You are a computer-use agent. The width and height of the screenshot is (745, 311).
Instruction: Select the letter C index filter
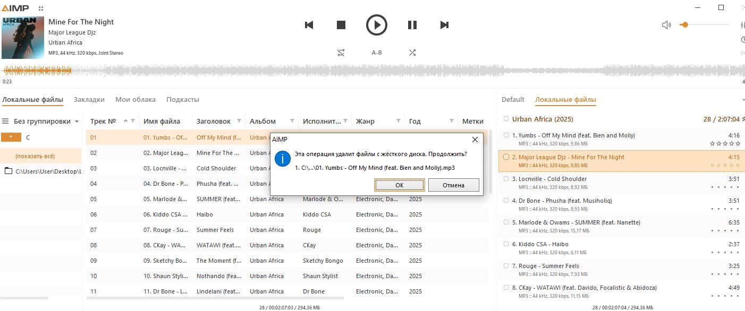coord(28,137)
